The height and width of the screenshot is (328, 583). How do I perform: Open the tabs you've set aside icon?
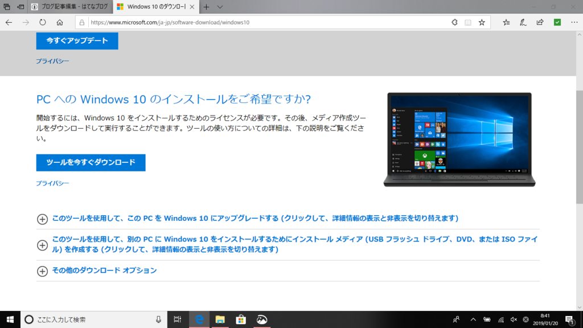[7, 7]
